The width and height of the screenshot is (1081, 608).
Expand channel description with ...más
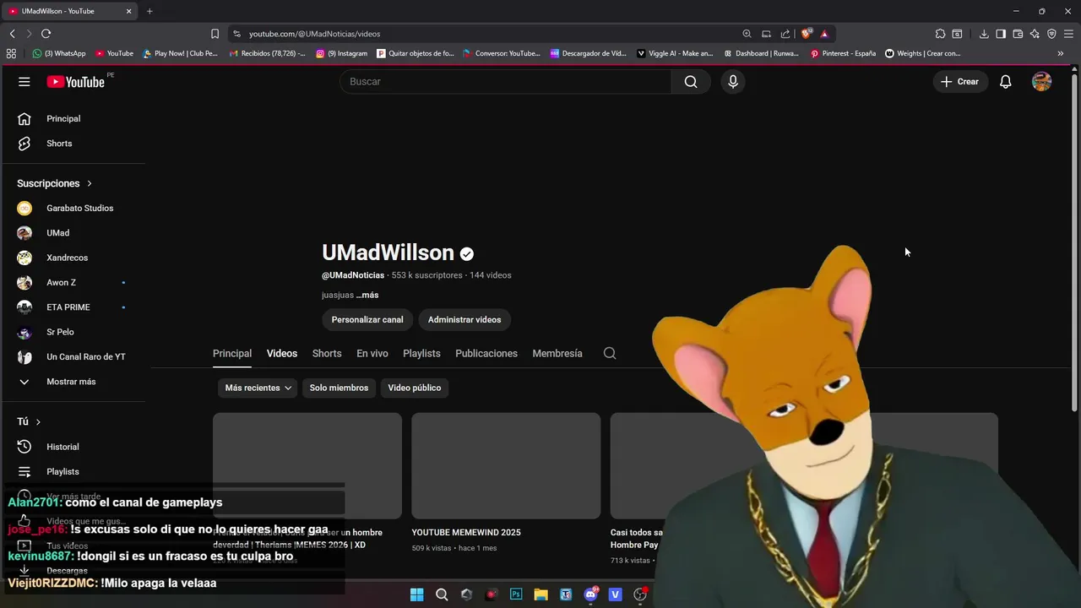coord(367,295)
